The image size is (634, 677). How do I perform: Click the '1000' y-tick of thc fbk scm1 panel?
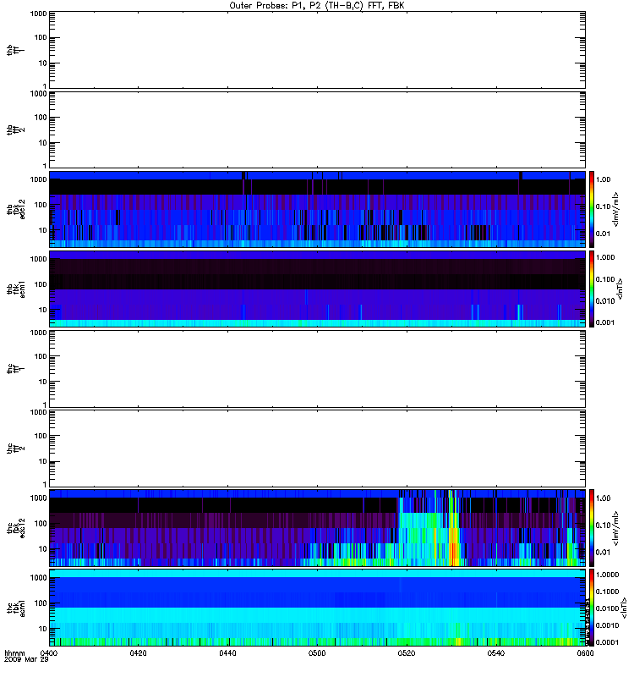point(38,578)
